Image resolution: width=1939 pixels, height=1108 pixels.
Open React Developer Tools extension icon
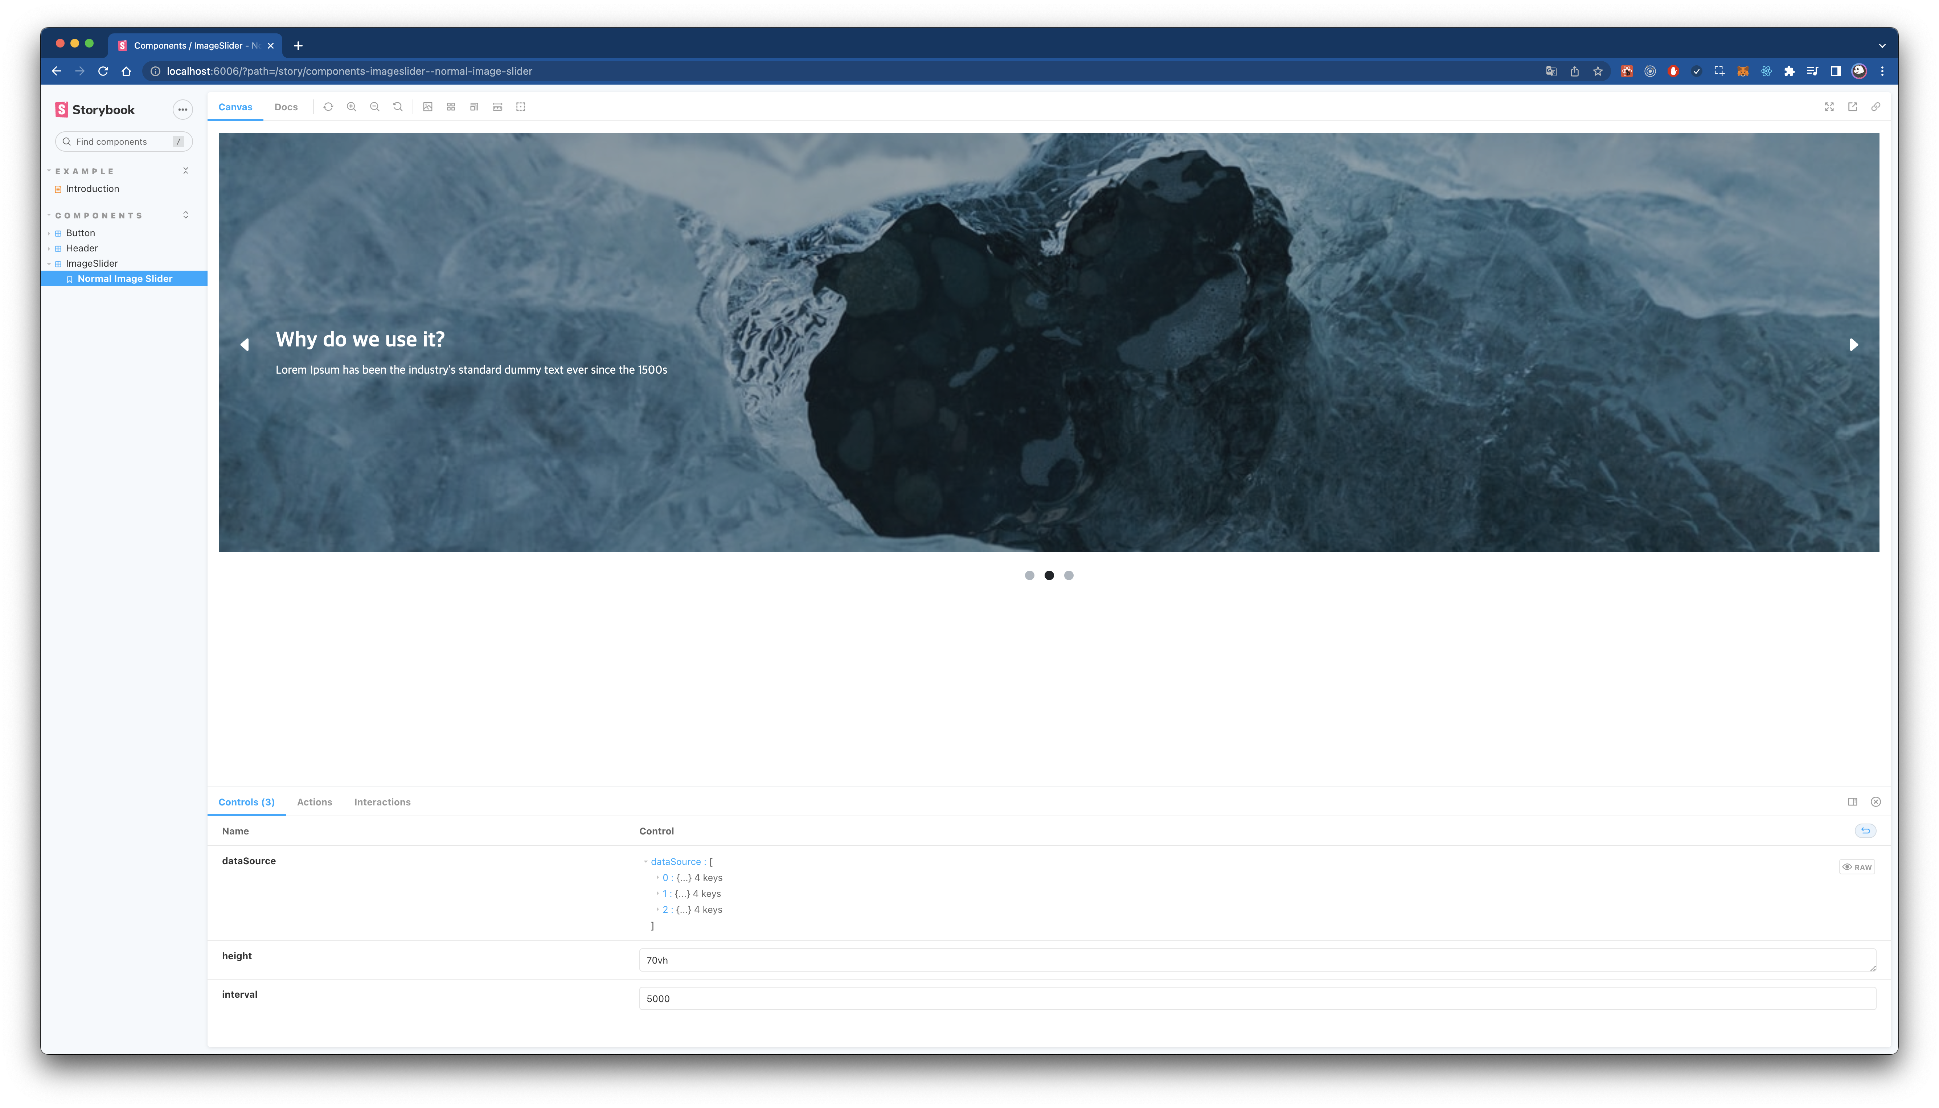[1766, 71]
